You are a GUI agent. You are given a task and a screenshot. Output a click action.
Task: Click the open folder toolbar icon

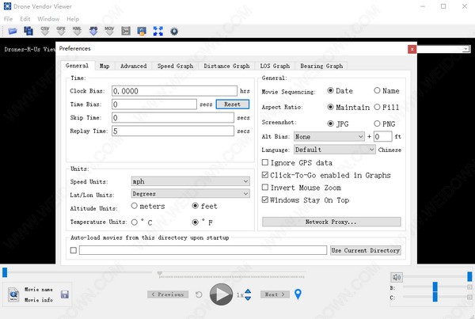tap(12, 31)
